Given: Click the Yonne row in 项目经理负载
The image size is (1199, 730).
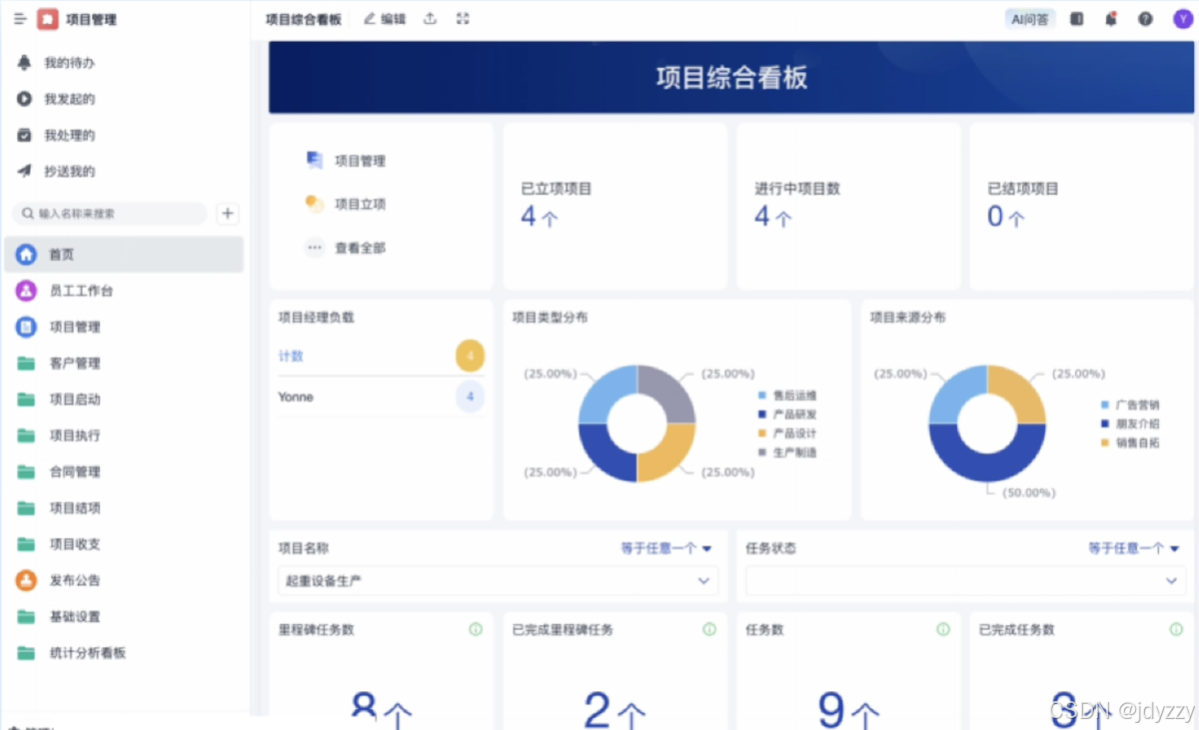Looking at the screenshot, I should coord(381,396).
